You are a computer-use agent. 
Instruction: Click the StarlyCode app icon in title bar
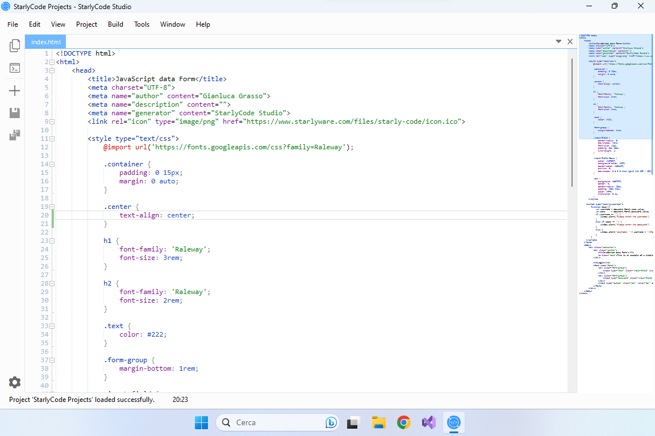click(x=6, y=6)
